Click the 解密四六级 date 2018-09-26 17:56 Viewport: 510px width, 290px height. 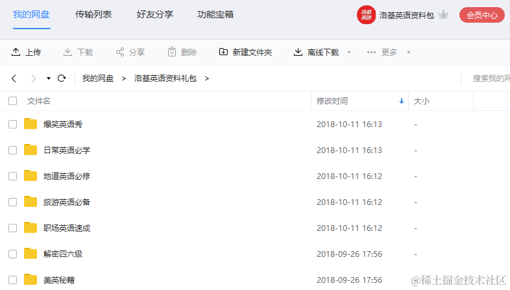[349, 254]
